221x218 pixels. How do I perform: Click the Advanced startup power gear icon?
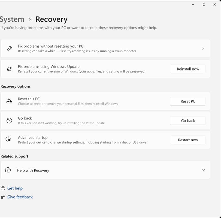8,139
